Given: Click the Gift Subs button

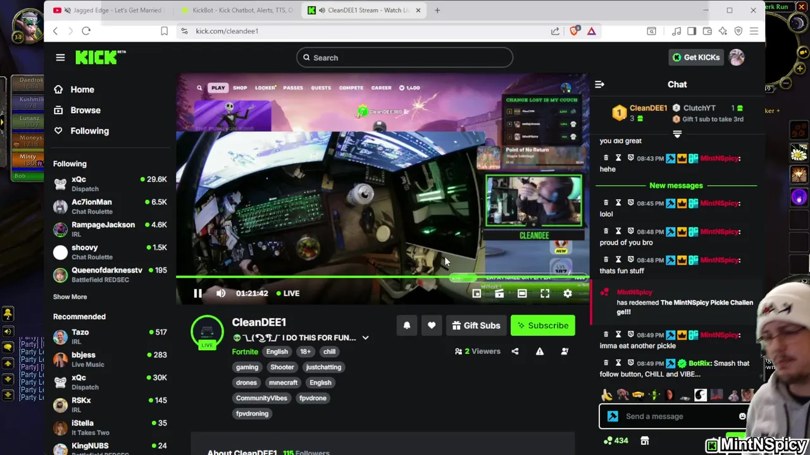Looking at the screenshot, I should pos(476,325).
